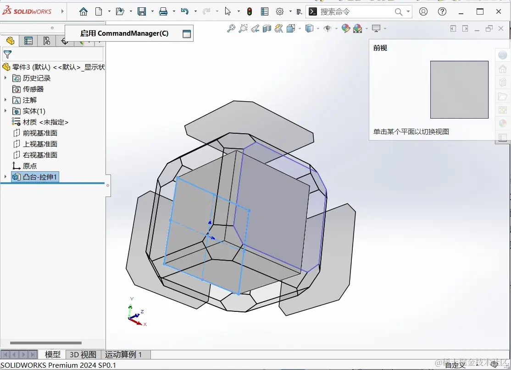Open the Print dropdown arrow
Screen dimensions: 511x370
[174, 11]
